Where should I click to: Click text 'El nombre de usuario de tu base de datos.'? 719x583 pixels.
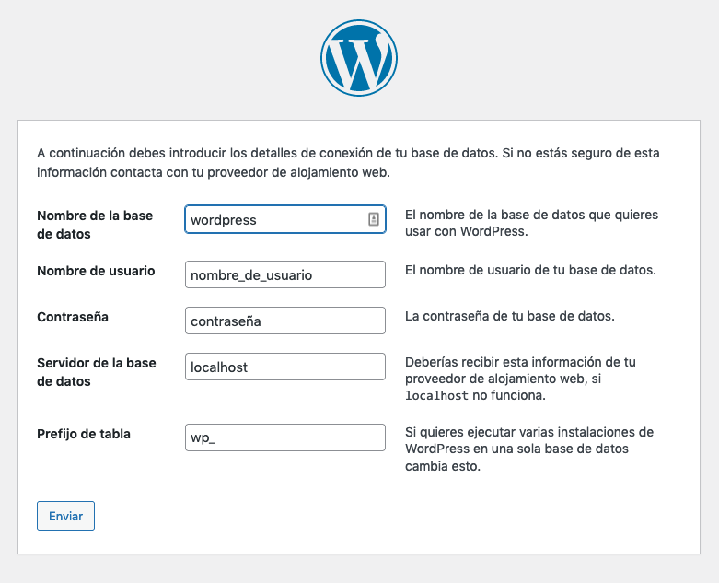(530, 270)
